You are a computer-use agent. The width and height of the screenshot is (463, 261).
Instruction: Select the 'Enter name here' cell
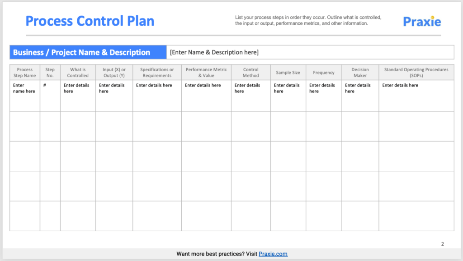pyautogui.click(x=25, y=96)
